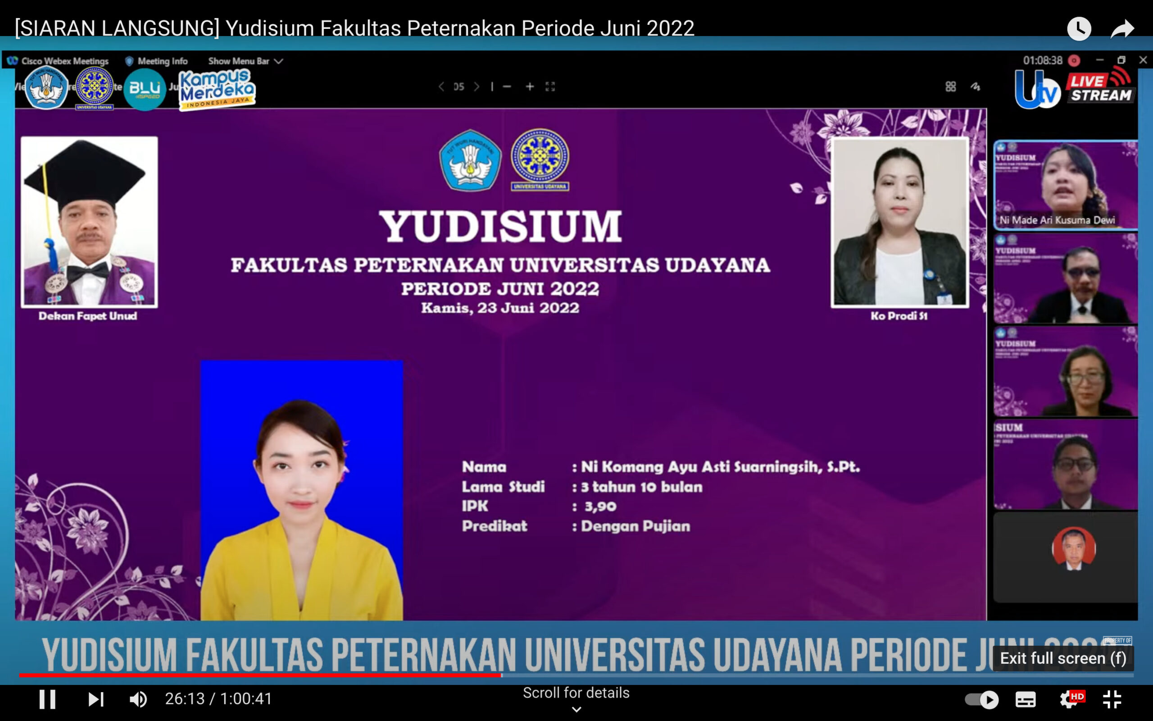
Task: Click the Share arrow icon
Action: (x=1122, y=28)
